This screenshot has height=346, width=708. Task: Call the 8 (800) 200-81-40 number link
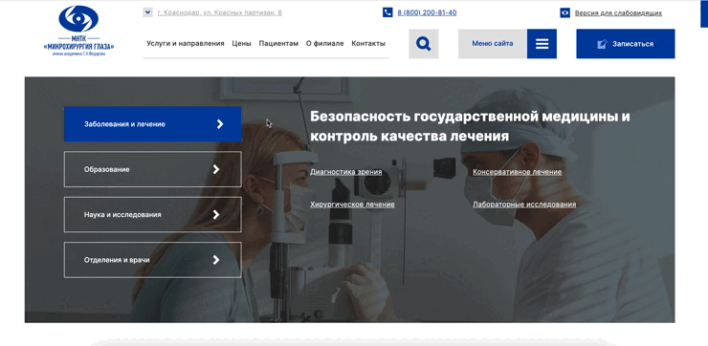coord(427,12)
